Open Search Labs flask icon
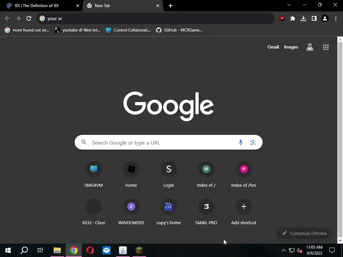Viewport: 343px width, 257px height. (310, 47)
